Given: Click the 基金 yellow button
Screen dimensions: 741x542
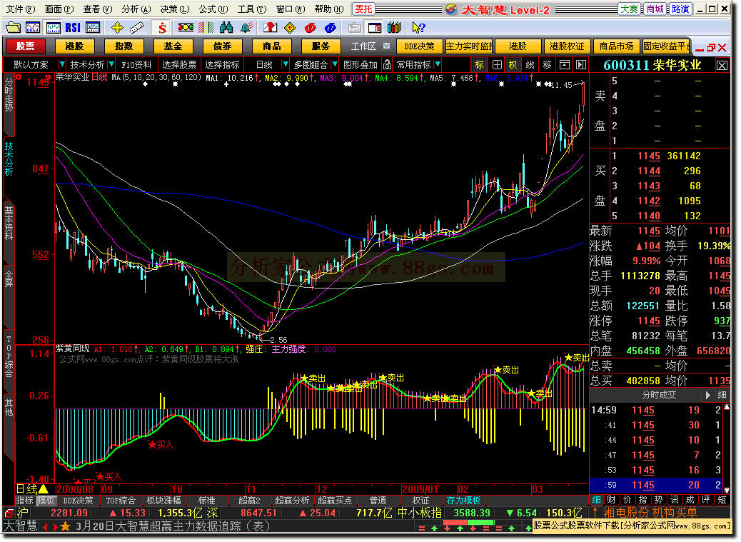Looking at the screenshot, I should 173,46.
